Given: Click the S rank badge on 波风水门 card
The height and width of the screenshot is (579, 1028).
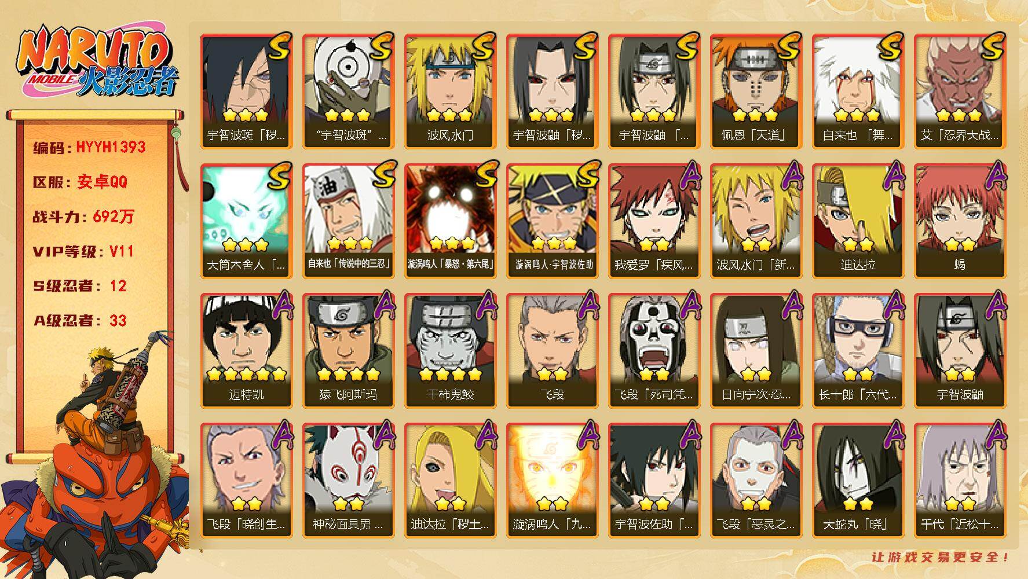Looking at the screenshot, I should [483, 47].
